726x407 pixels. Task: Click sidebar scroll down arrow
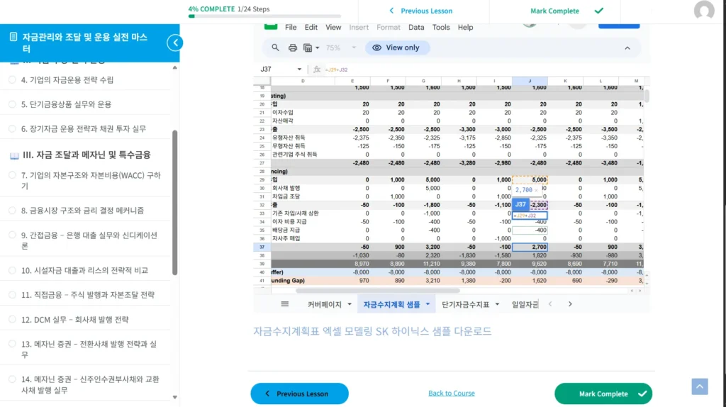coord(174,397)
